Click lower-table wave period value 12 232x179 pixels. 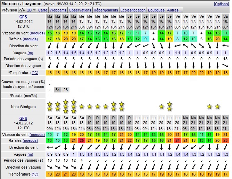coord(74,160)
